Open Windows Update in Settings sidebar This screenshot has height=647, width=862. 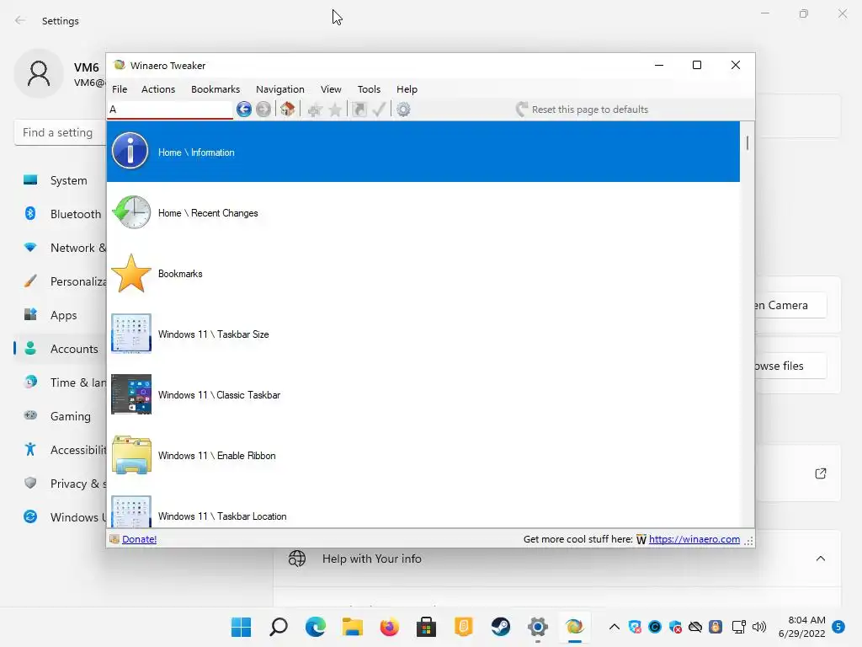[61, 517]
